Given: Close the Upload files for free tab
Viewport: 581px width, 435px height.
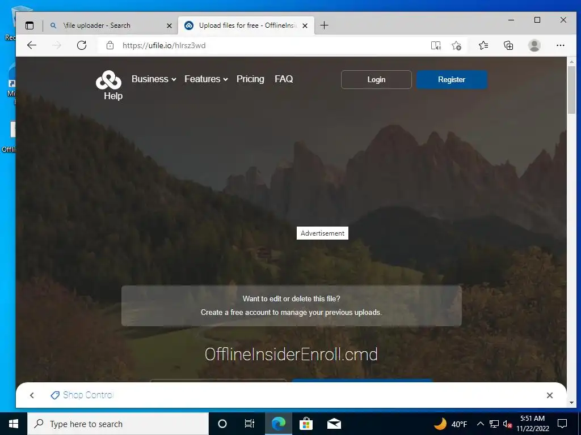Looking at the screenshot, I should pyautogui.click(x=305, y=25).
